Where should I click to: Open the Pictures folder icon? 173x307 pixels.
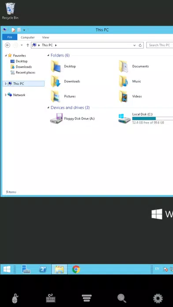[x=56, y=96]
